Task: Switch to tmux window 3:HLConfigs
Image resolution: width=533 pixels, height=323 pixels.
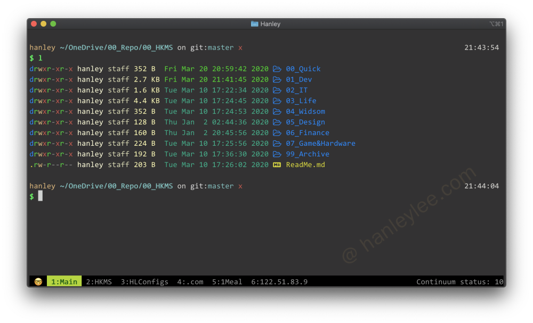Action: pyautogui.click(x=144, y=282)
